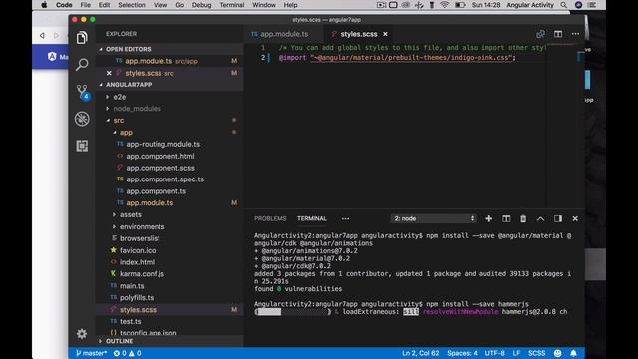638x359 pixels.
Task: Open favicon.ico file
Action: 138,250
